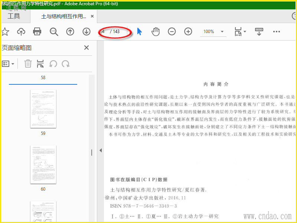
Task: Close the 土与结构相互作用 document tab
Action: click(92, 16)
